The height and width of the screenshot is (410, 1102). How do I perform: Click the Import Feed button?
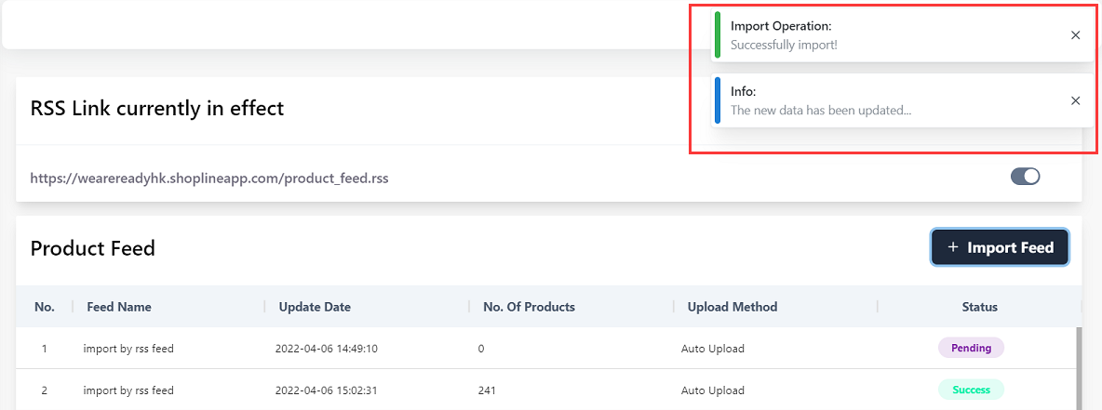pyautogui.click(x=1000, y=247)
